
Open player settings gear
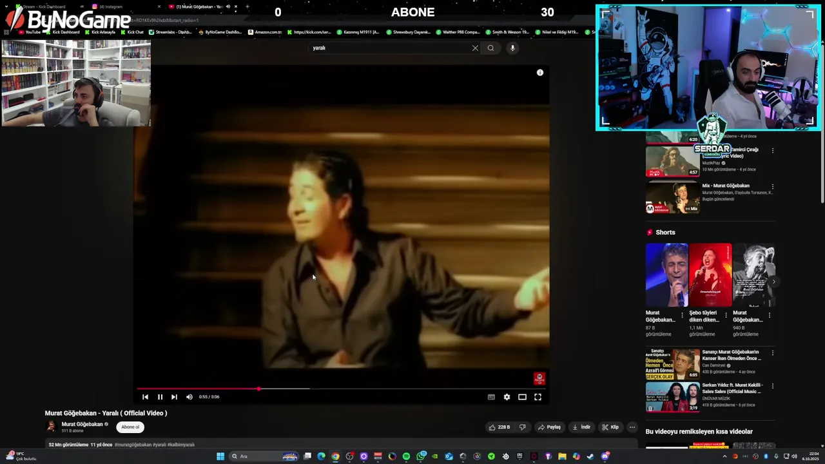(507, 397)
